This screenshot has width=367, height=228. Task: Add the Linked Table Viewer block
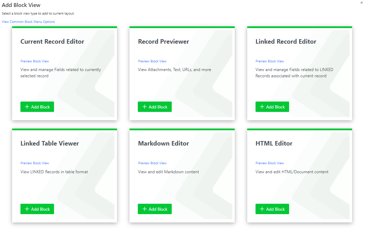click(37, 209)
